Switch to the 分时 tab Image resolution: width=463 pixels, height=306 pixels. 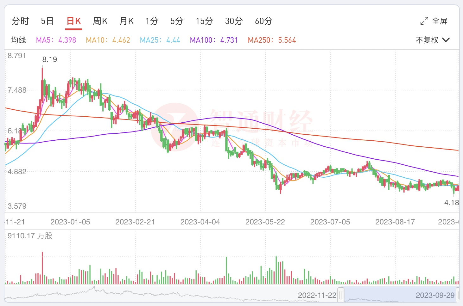(x=20, y=21)
